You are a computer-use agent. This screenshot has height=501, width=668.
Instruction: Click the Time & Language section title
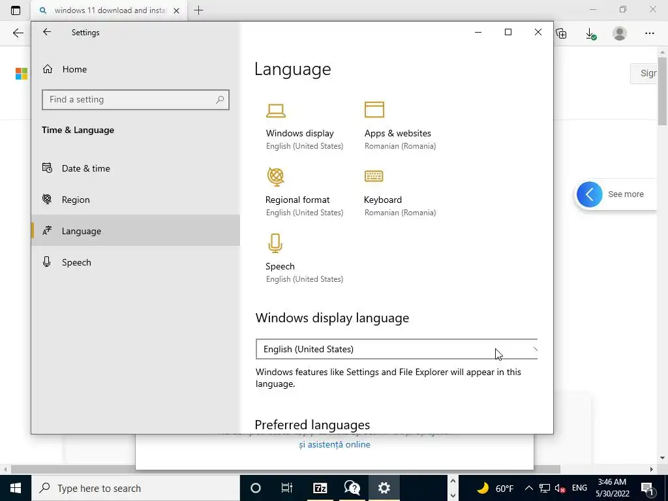click(x=78, y=130)
